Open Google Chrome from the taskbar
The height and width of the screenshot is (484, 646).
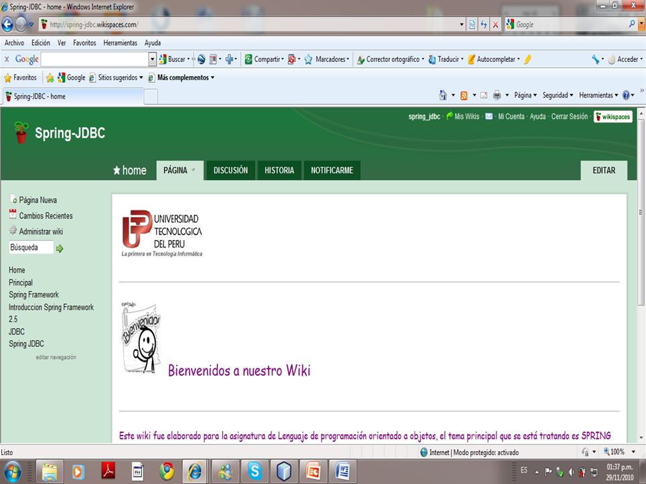tap(166, 472)
